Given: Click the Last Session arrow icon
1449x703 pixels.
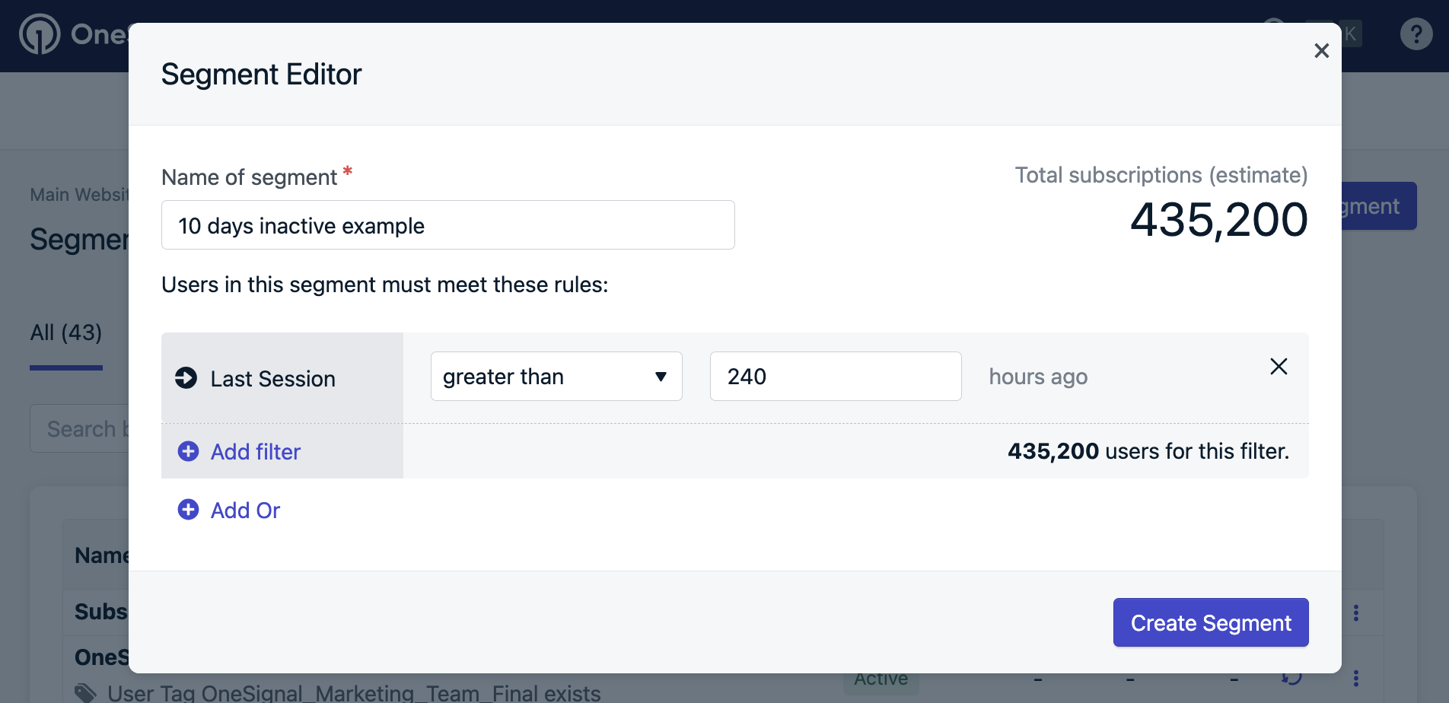Looking at the screenshot, I should 186,377.
